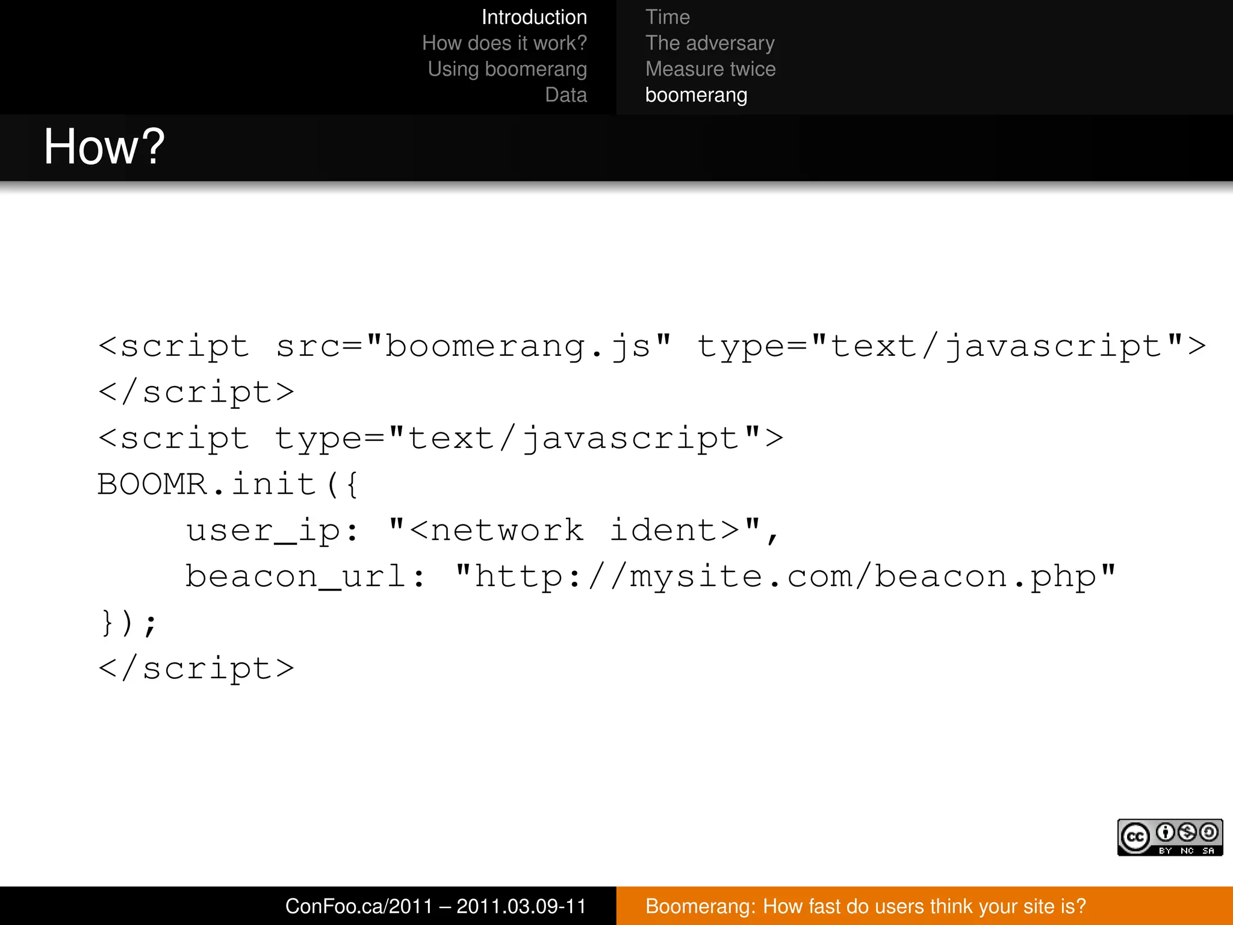Screen dimensions: 1233x925
Task: Go to the 'Using boomerang' section
Action: tap(507, 69)
